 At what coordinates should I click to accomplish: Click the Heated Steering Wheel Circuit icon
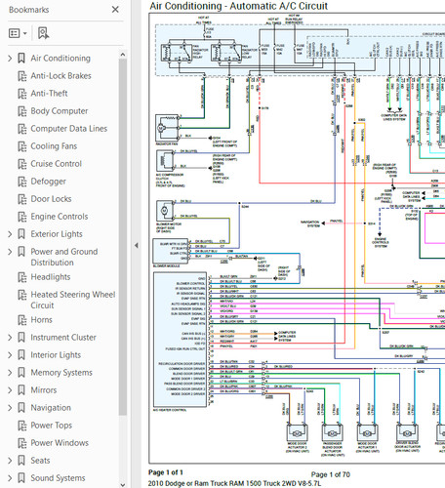22,295
